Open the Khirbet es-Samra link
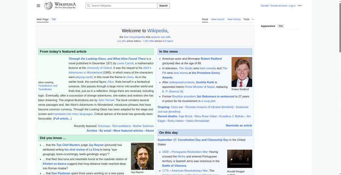 [x=55, y=164]
